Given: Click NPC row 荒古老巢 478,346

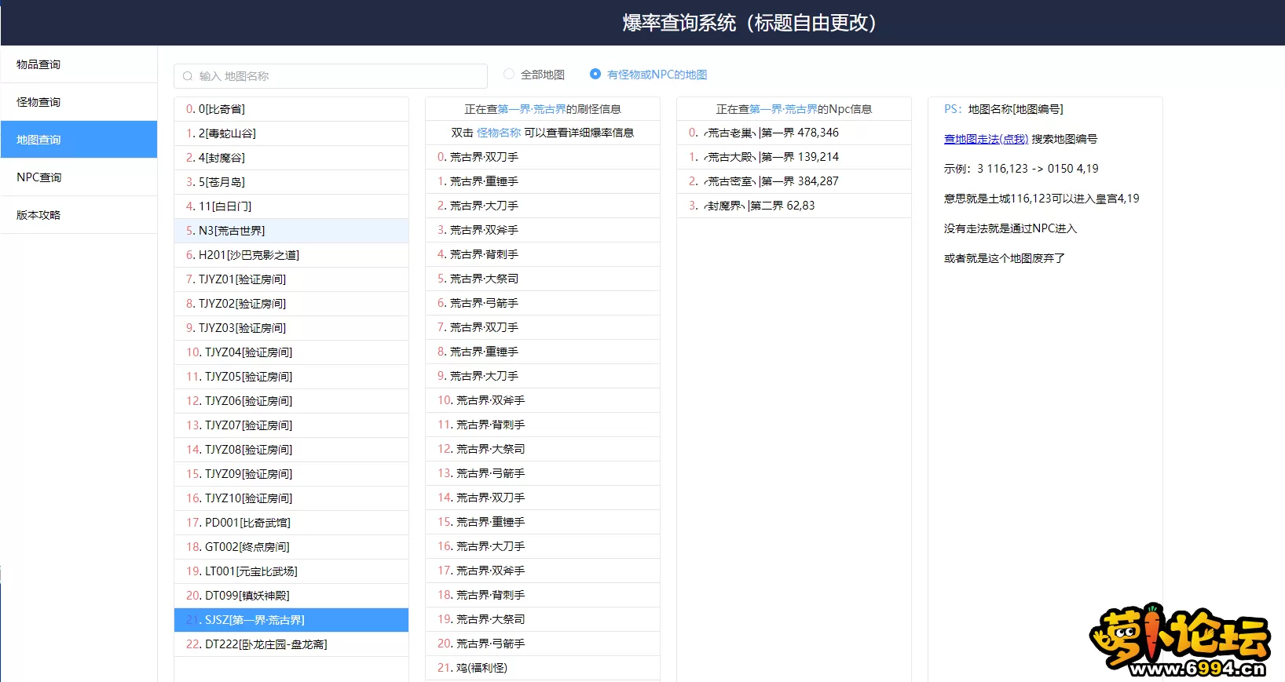Looking at the screenshot, I should point(794,133).
